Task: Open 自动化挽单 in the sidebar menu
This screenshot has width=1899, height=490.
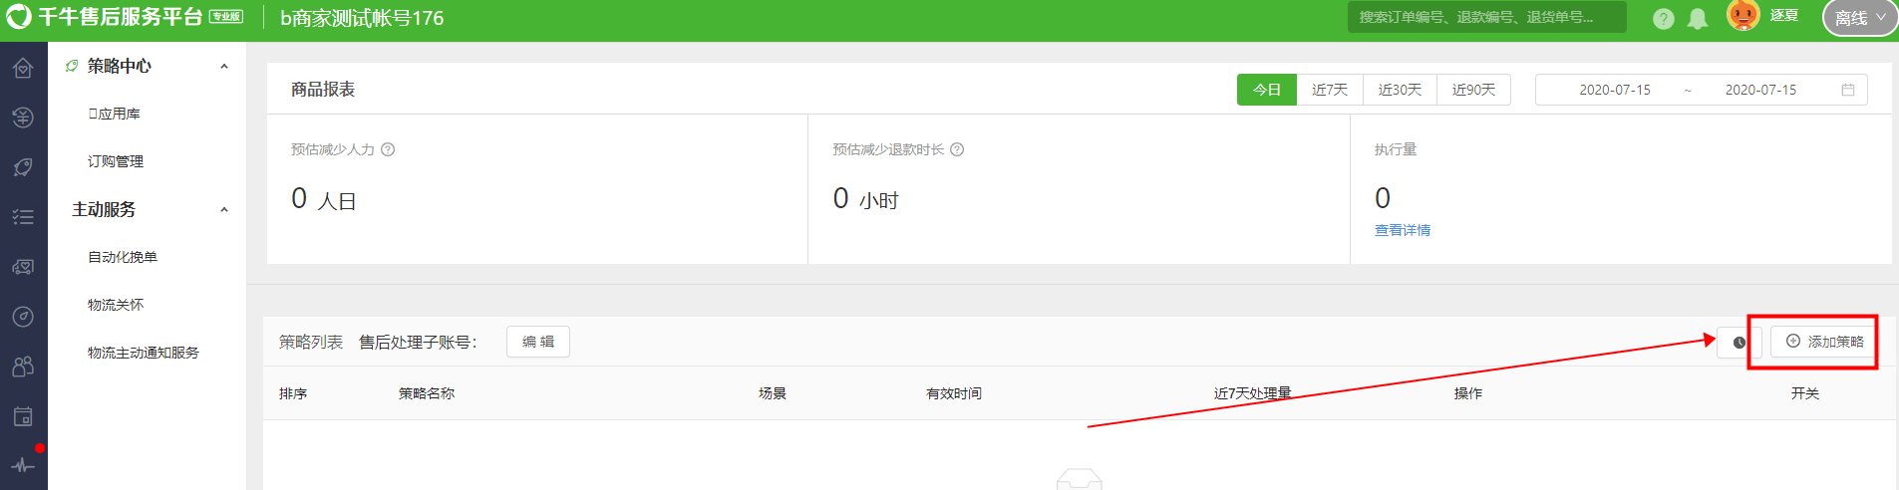Action: click(123, 257)
